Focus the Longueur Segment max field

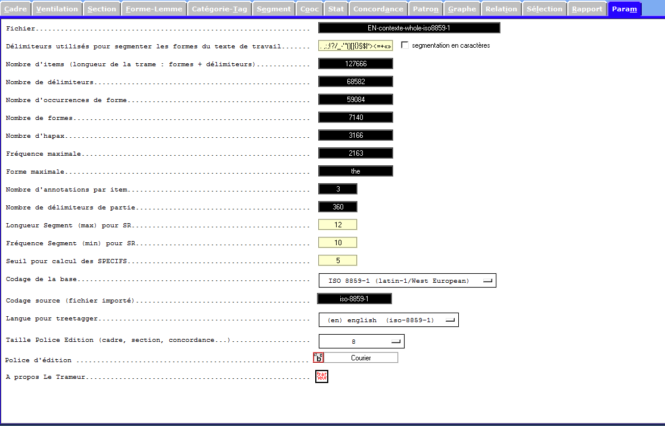(338, 225)
